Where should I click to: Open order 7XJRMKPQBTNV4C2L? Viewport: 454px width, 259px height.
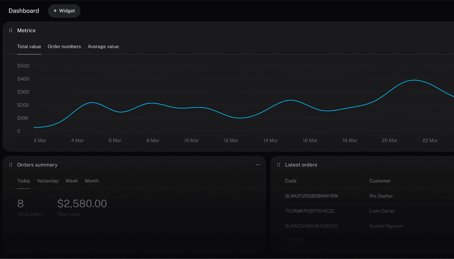click(310, 211)
